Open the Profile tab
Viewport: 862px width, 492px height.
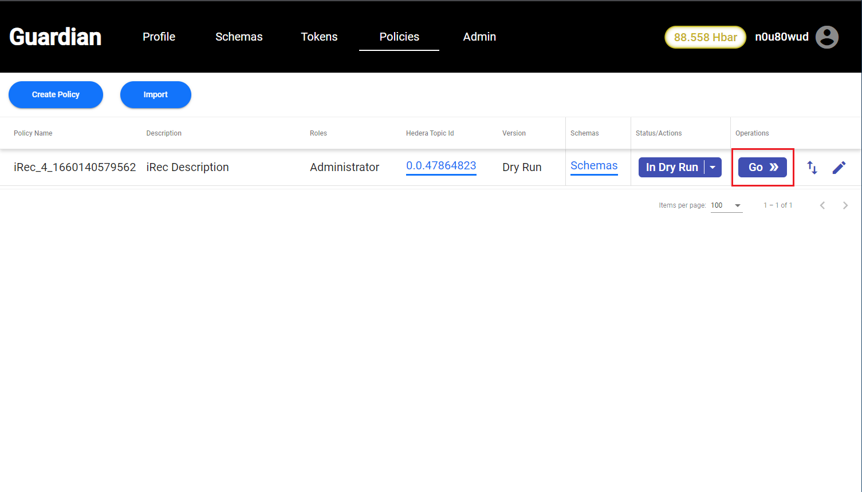click(x=159, y=37)
